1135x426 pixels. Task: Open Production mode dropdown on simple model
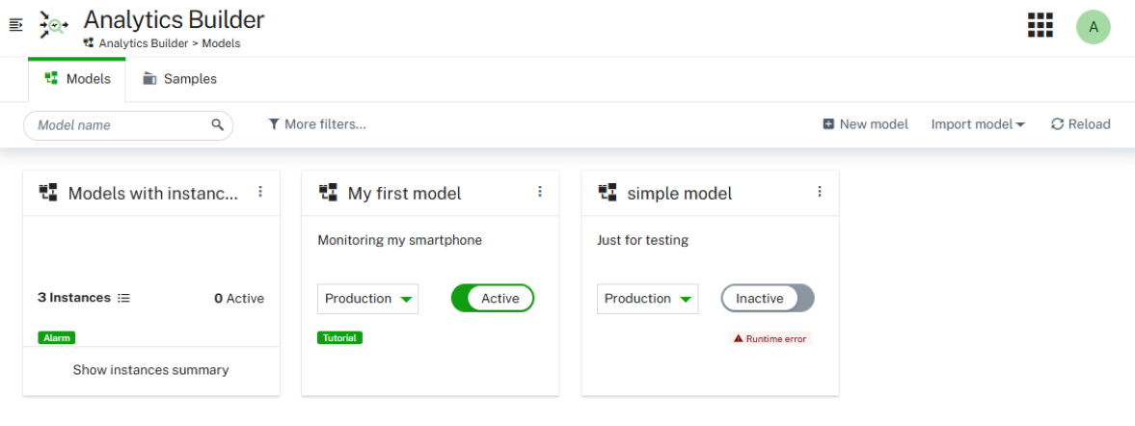[647, 299]
